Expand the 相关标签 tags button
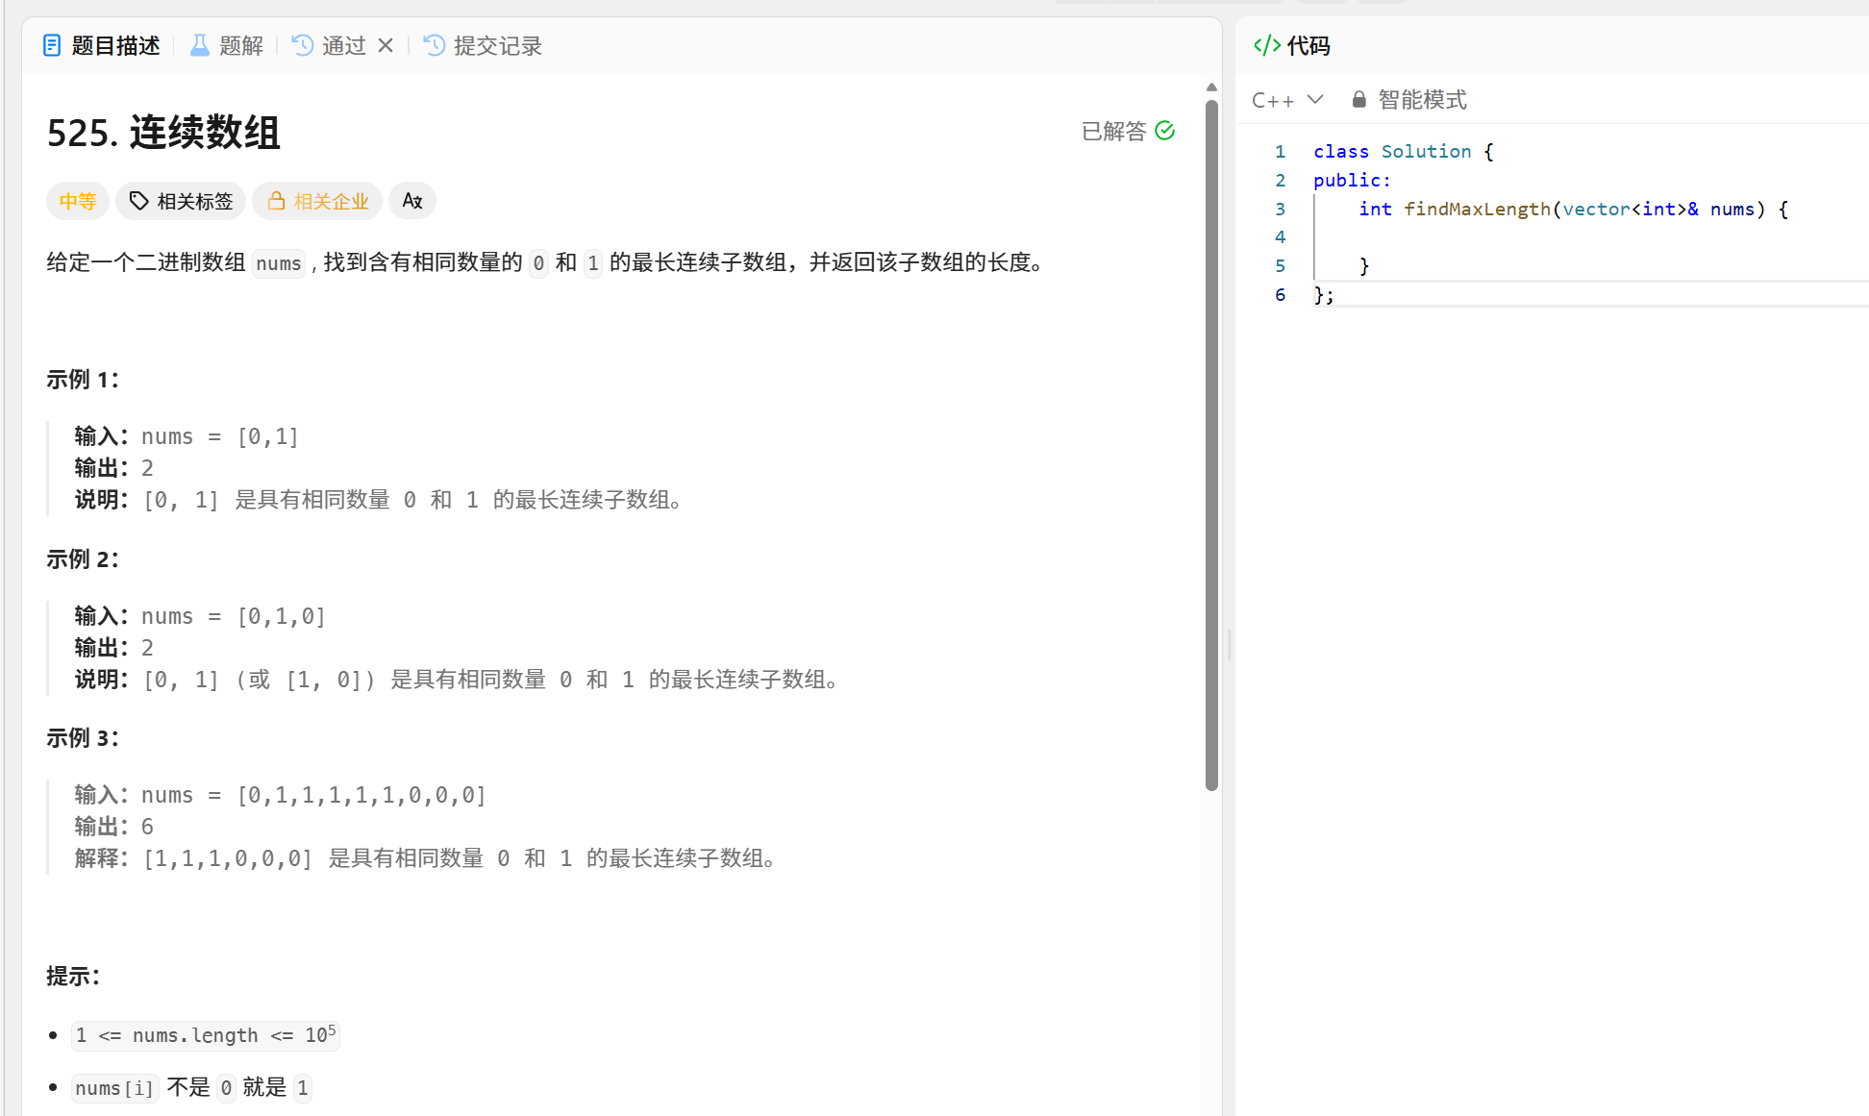This screenshot has width=1869, height=1116. pyautogui.click(x=182, y=201)
